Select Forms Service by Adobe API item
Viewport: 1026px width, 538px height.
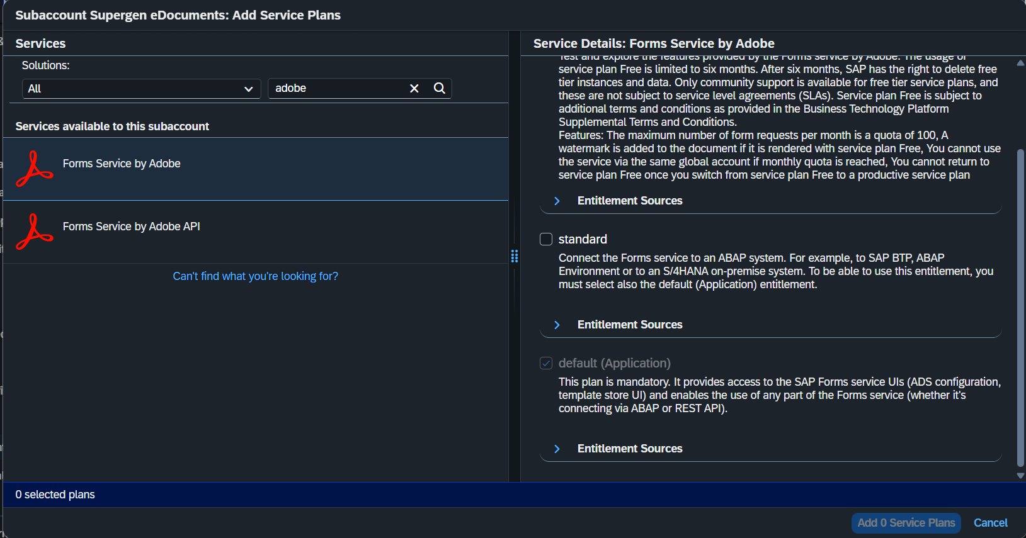256,232
